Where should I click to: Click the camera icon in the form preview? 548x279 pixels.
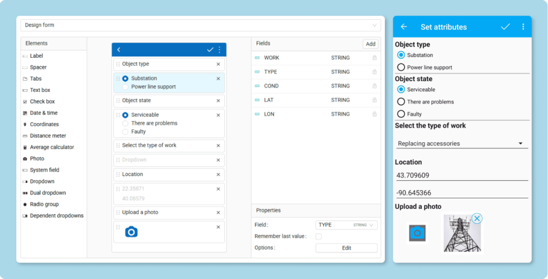(x=132, y=232)
